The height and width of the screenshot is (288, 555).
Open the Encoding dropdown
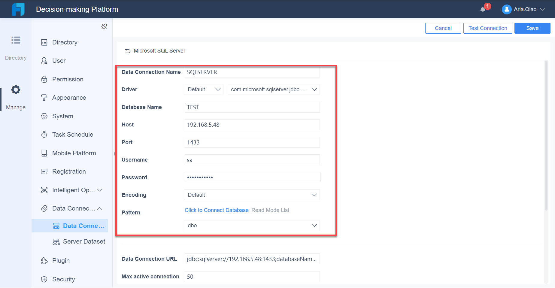pyautogui.click(x=314, y=195)
